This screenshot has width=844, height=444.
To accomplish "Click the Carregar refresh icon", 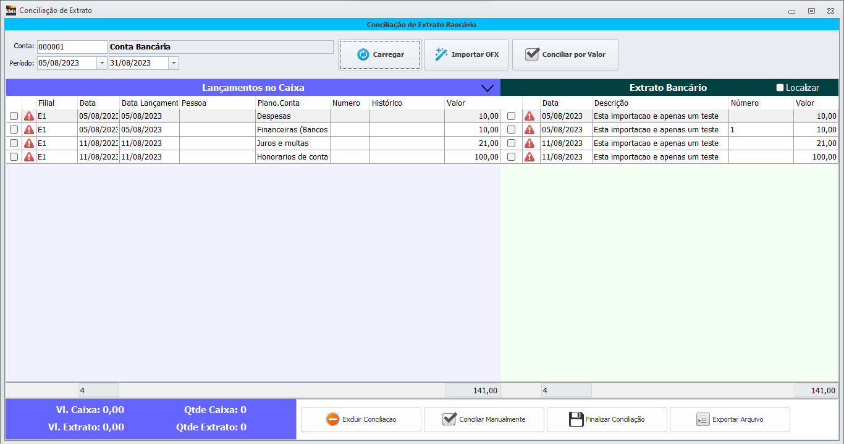I will (x=363, y=55).
